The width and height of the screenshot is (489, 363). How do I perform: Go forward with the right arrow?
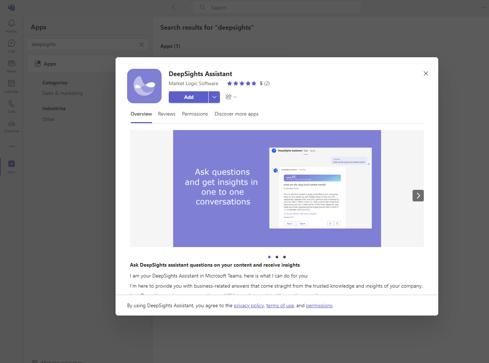tap(185, 7)
